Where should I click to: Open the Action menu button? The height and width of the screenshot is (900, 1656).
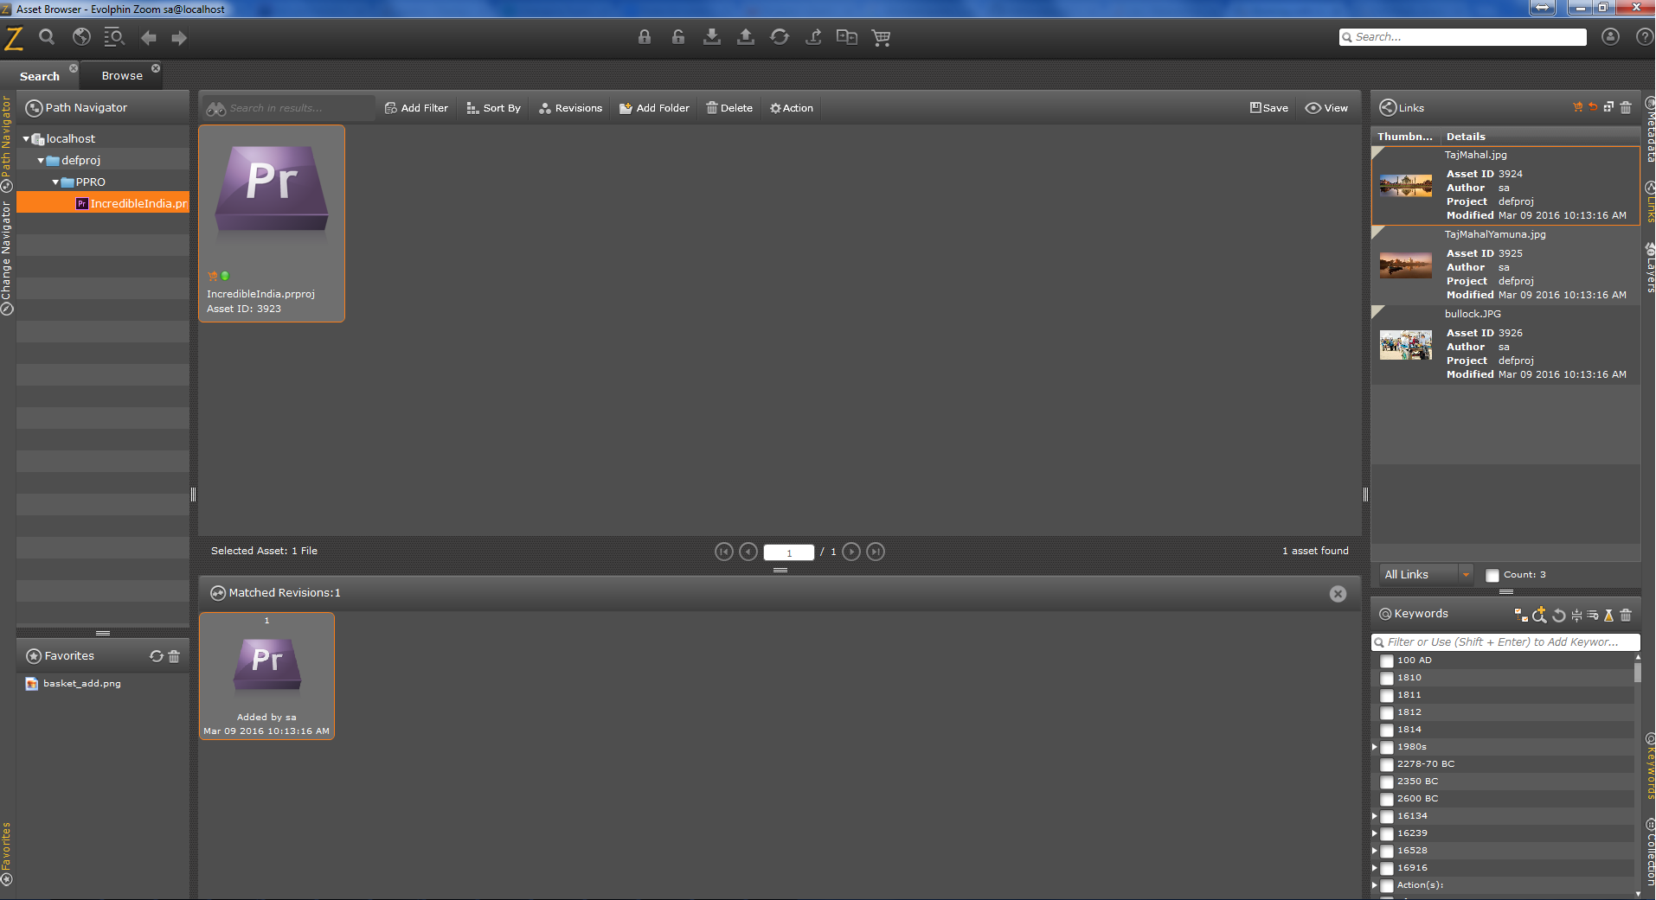click(x=792, y=108)
